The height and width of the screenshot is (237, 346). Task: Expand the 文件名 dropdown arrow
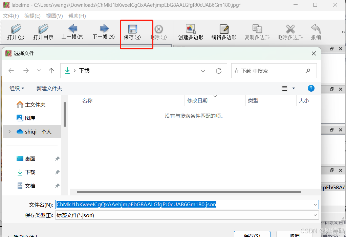[x=315, y=205]
